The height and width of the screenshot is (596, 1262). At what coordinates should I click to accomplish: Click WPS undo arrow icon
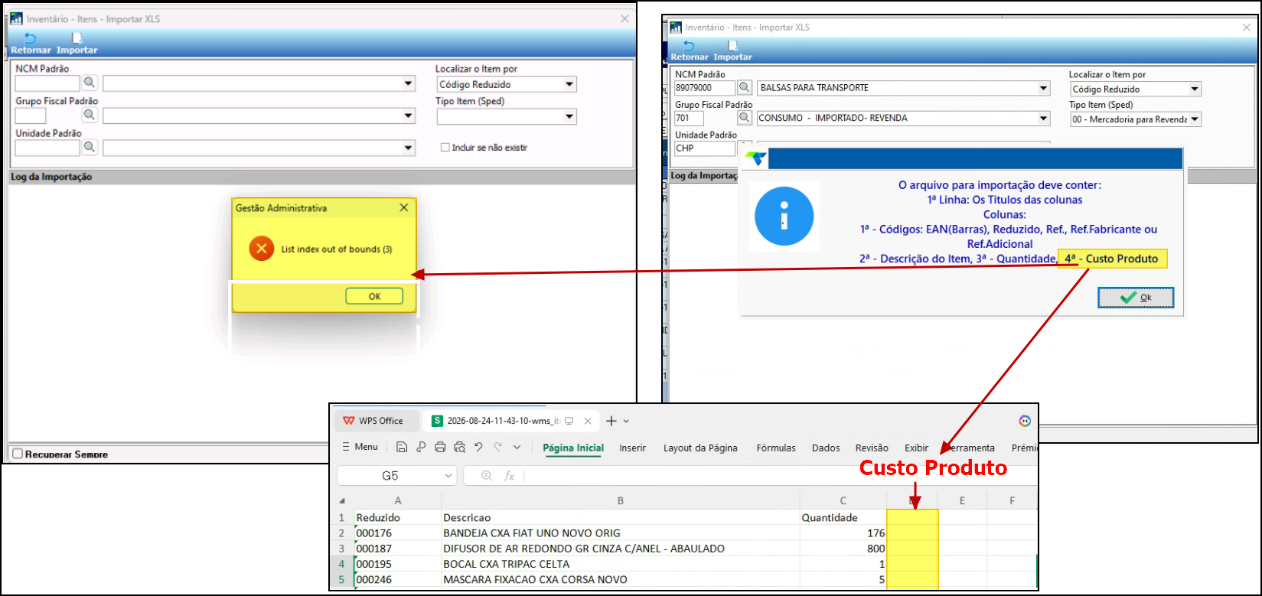coord(479,448)
